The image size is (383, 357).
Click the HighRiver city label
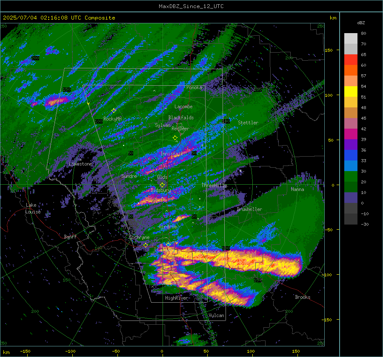point(177,298)
